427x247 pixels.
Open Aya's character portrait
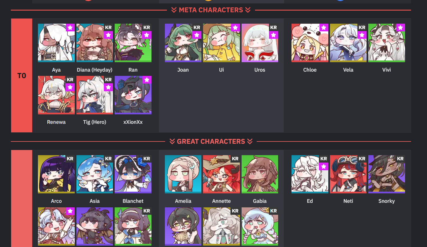(56, 43)
